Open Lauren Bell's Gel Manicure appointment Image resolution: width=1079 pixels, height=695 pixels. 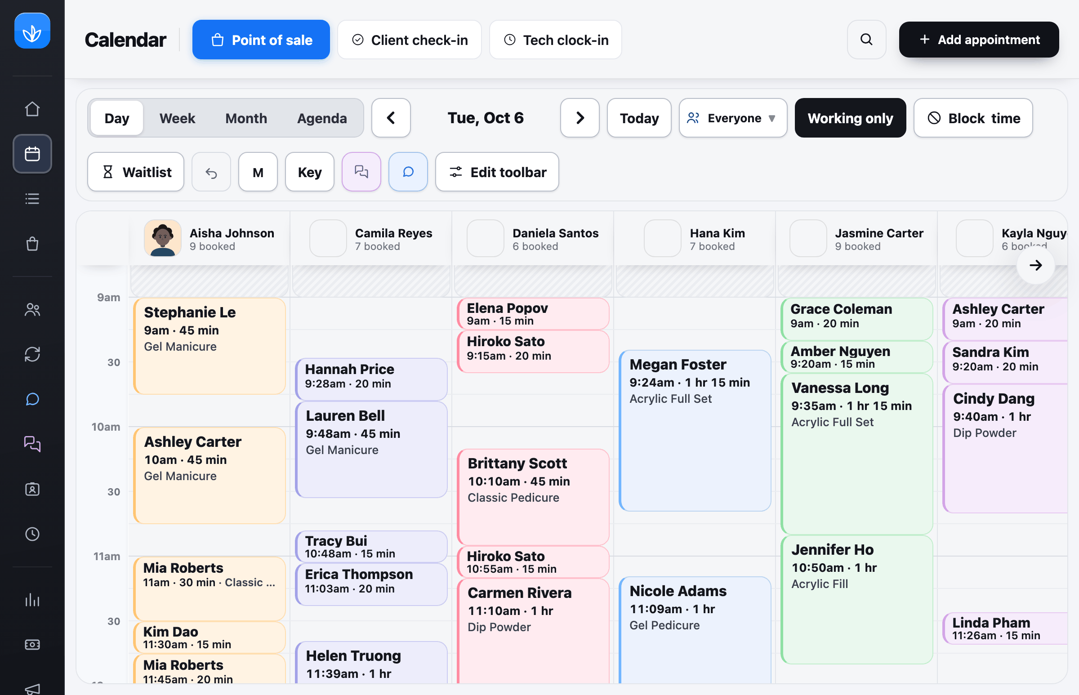pyautogui.click(x=371, y=450)
